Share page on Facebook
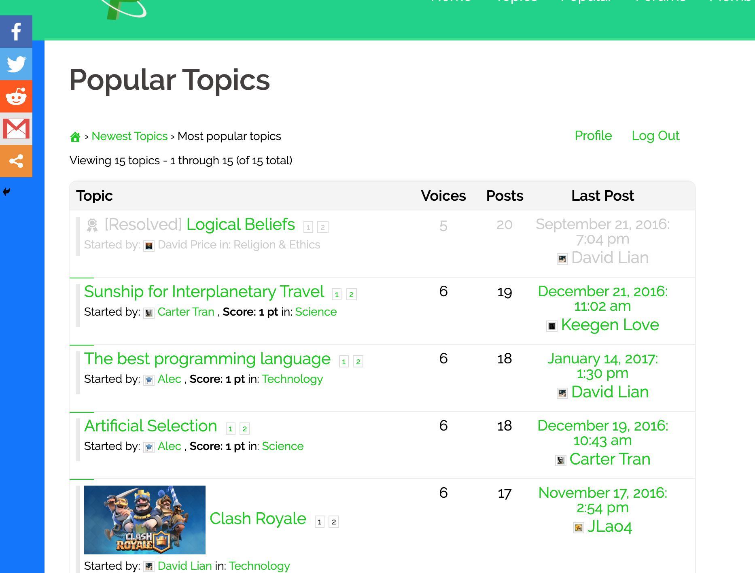The height and width of the screenshot is (573, 755). click(16, 32)
